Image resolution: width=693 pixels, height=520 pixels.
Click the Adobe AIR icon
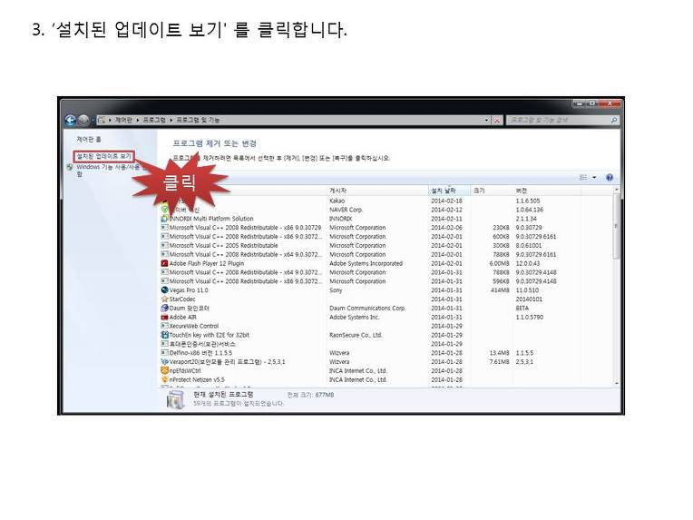pos(164,317)
